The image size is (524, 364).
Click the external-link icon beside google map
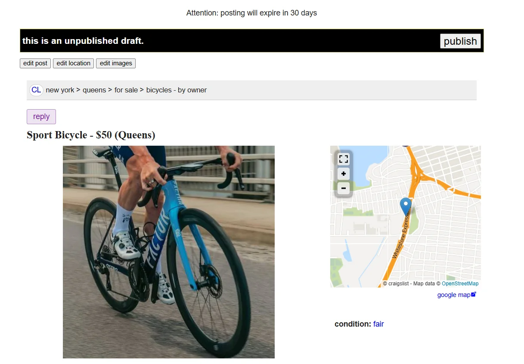474,294
